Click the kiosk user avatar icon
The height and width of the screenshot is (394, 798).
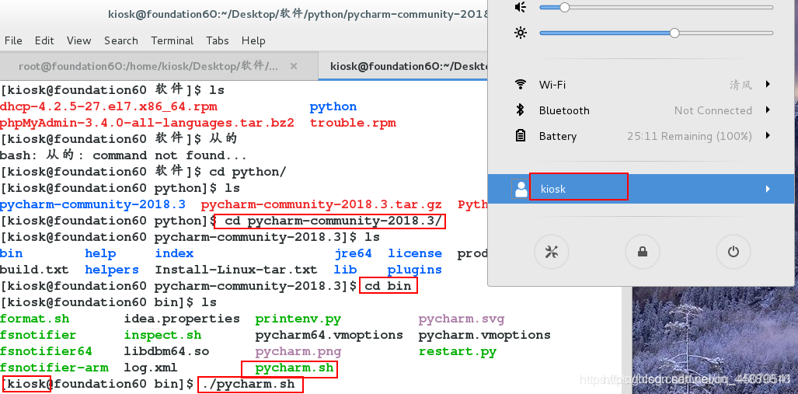coord(520,189)
